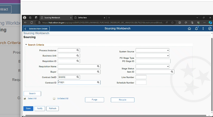
Task: Look up Business Unit with magnifier icon
Action: (78, 56)
